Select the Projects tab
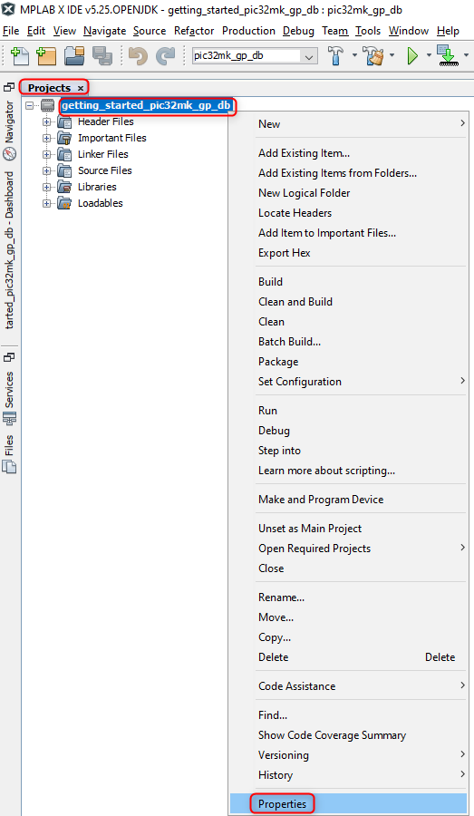 (53, 88)
